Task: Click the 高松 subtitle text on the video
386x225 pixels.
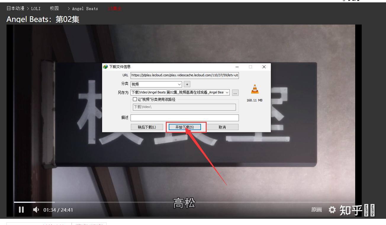Action: pyautogui.click(x=184, y=203)
